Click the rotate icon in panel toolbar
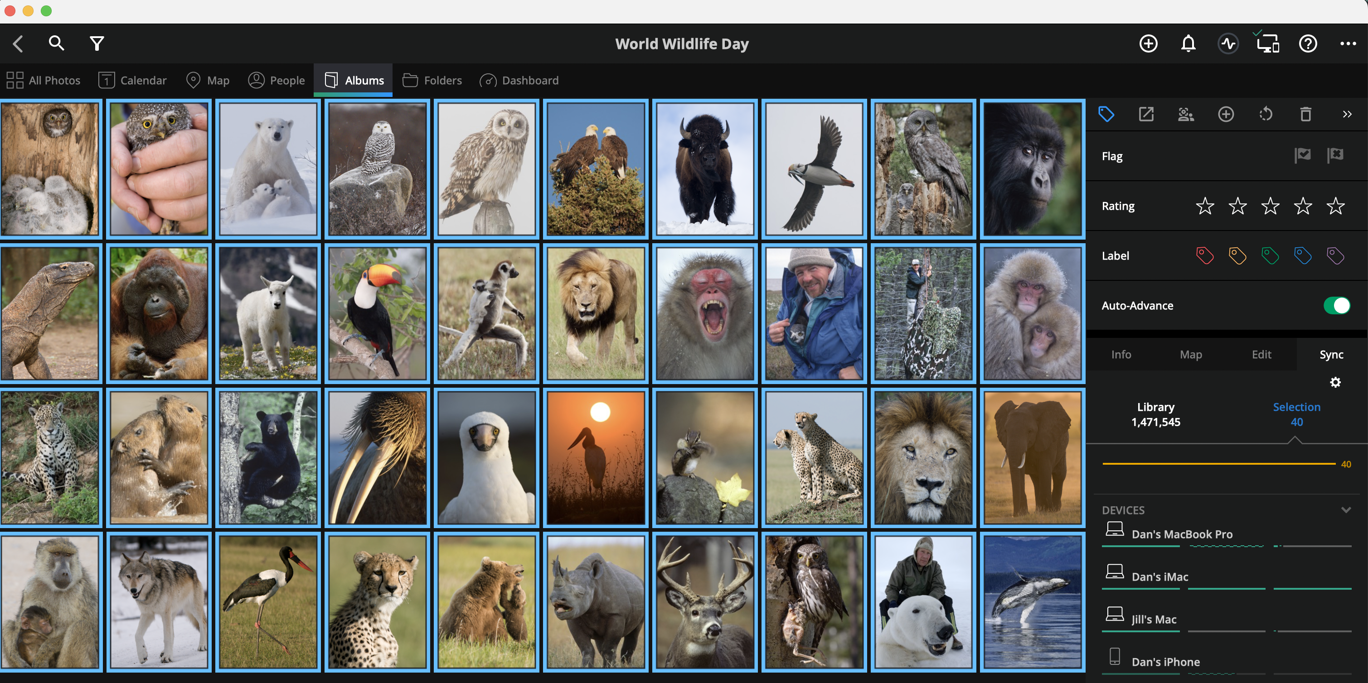The height and width of the screenshot is (683, 1368). tap(1266, 114)
